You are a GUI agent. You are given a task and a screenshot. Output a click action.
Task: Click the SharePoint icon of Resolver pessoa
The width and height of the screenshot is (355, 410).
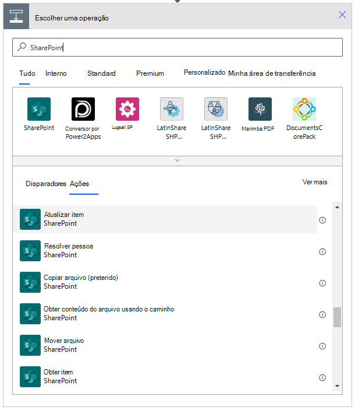click(30, 251)
